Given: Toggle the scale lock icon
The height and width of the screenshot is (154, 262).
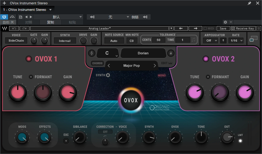Looking at the screenshot, I should coord(171,53).
